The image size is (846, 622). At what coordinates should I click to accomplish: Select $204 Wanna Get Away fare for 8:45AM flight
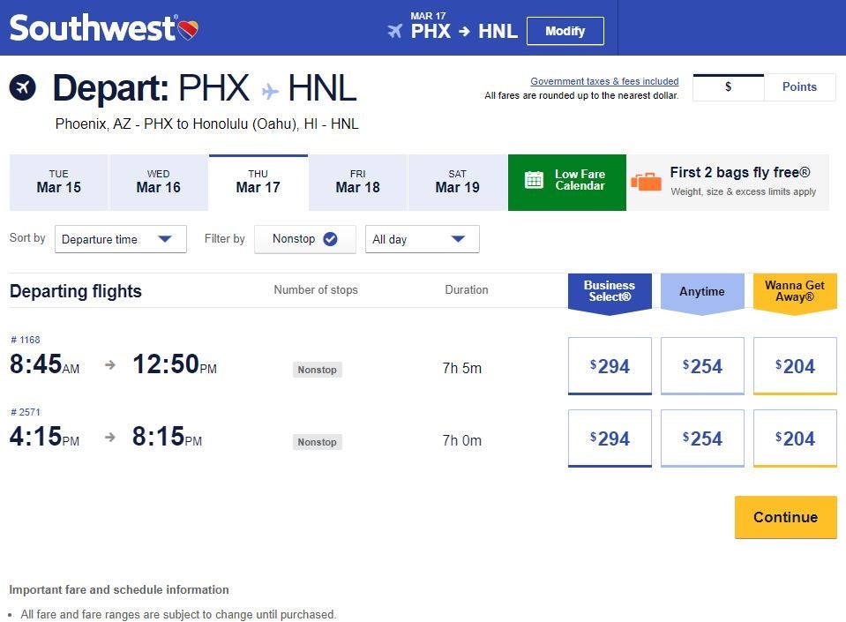point(795,366)
